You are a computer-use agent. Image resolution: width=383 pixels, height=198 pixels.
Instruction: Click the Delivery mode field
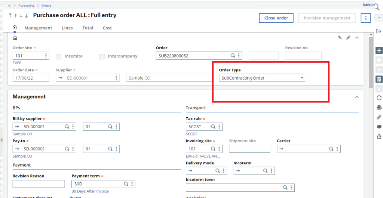pyautogui.click(x=206, y=171)
